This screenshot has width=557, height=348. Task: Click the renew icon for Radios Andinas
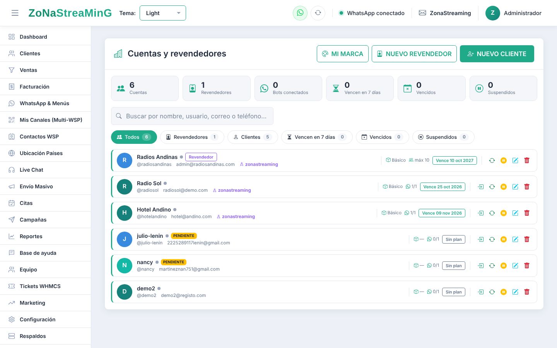tap(492, 160)
